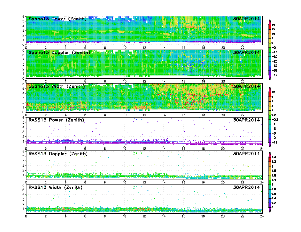Pick the dark blue segment of bottom colorbar
The height and width of the screenshot is (232, 301).
[x=270, y=201]
